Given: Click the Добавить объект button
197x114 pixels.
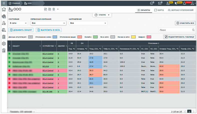Looking at the screenshot, I should (x=21, y=30).
